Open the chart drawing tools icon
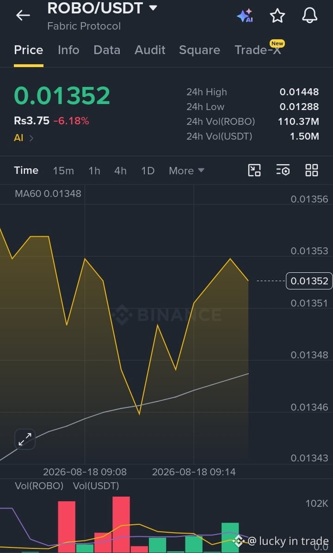333x553 pixels. coord(254,170)
